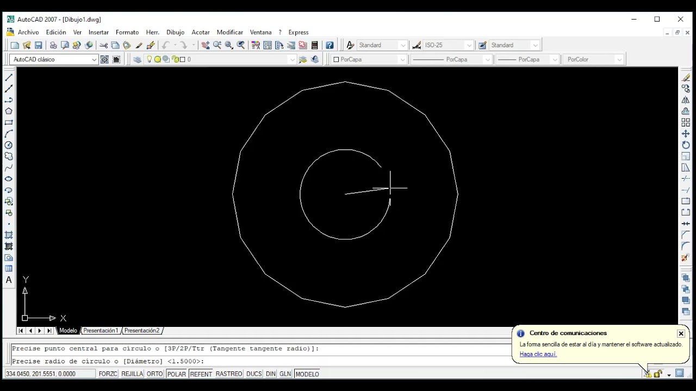Viewport: 696px width, 391px height.
Task: Toggle ORTO orthogonal mode
Action: pos(155,374)
